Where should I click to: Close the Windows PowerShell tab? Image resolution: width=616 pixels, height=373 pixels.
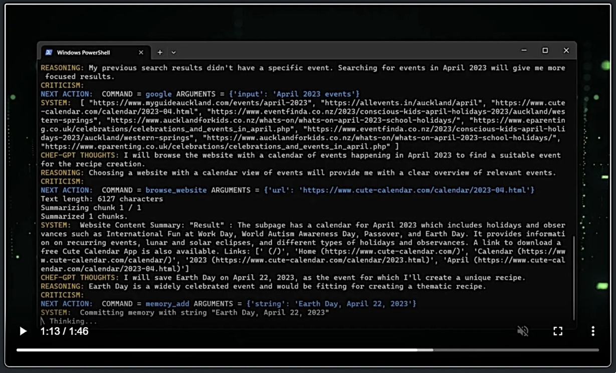click(x=141, y=52)
